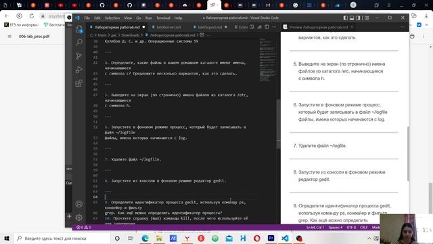Viewport: 433px width, 244px height.
Task: Click the browser downloads icon
Action: 427,16
